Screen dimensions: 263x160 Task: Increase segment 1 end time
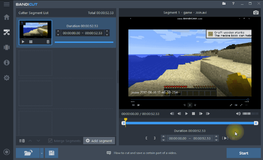(107, 31)
